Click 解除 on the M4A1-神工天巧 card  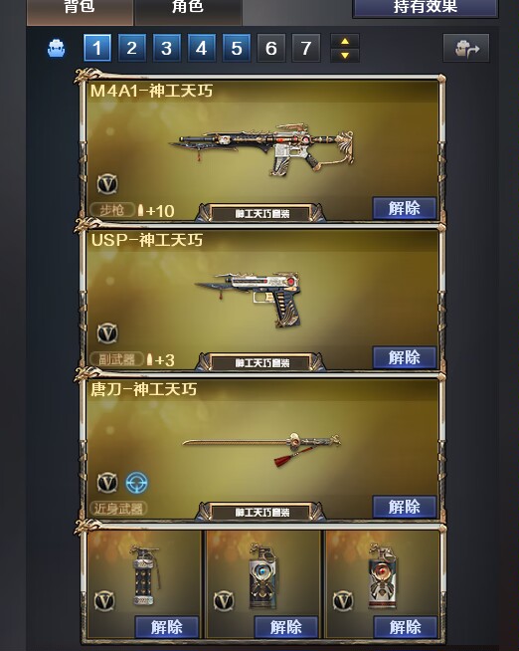point(405,208)
